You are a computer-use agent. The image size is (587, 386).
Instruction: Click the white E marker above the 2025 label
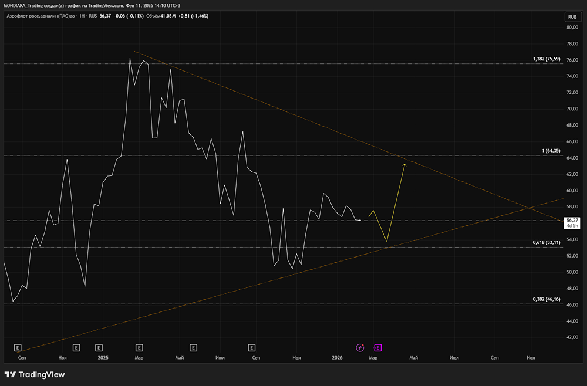click(x=99, y=348)
